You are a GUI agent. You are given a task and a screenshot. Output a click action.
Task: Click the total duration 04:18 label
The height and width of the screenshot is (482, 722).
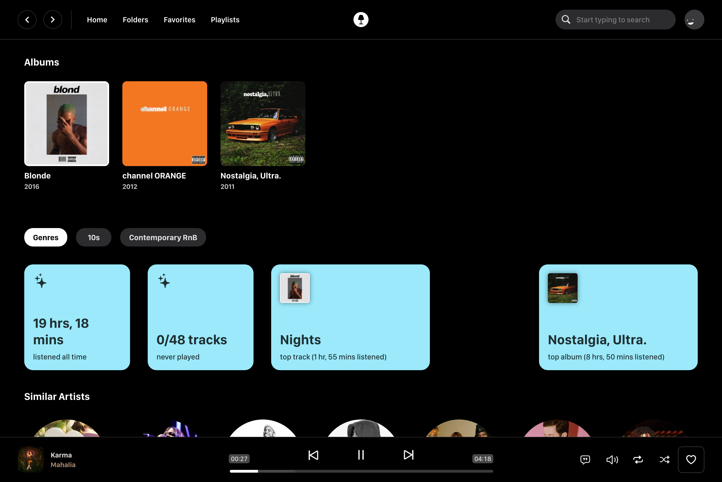[483, 459]
